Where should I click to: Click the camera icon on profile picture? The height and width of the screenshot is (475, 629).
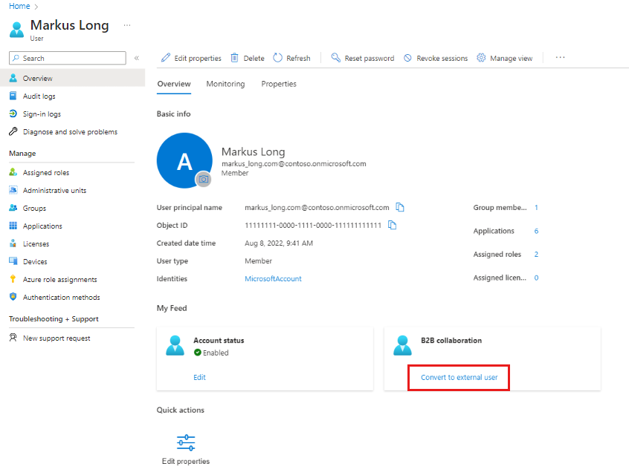point(203,180)
